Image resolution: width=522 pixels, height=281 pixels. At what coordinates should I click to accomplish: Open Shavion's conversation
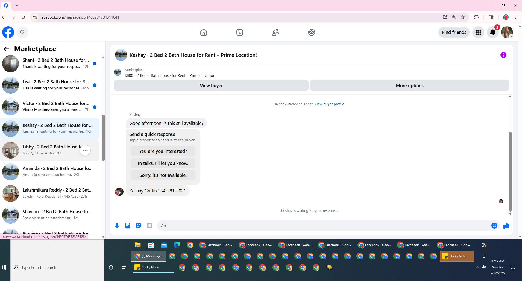[x=49, y=215]
